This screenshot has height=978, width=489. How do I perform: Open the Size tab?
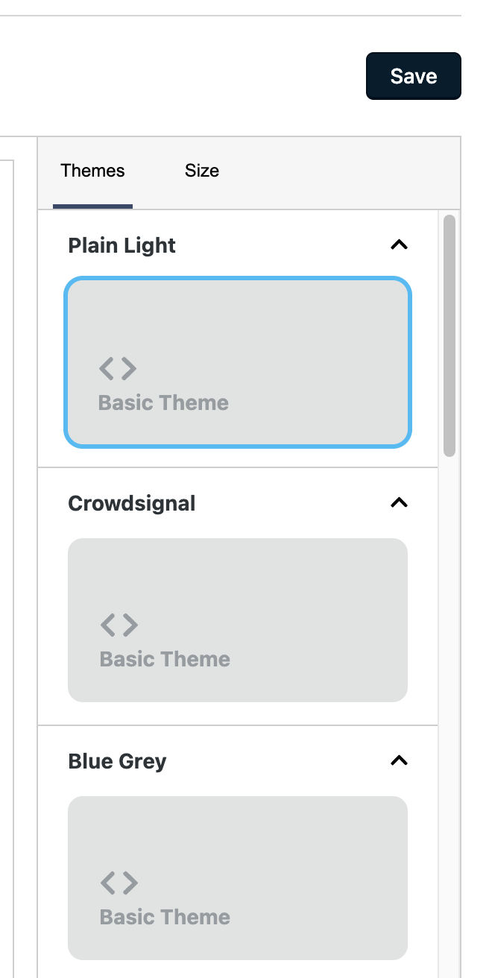coord(201,171)
